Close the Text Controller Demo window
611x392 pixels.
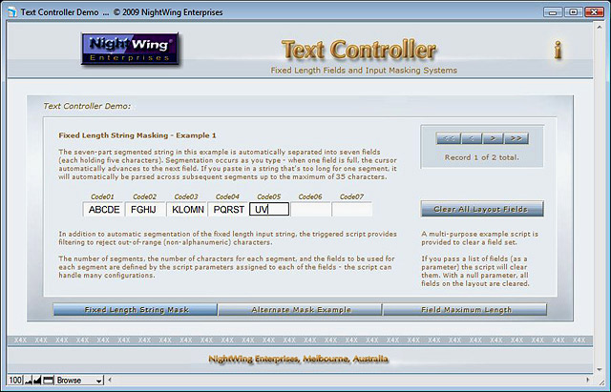point(594,12)
